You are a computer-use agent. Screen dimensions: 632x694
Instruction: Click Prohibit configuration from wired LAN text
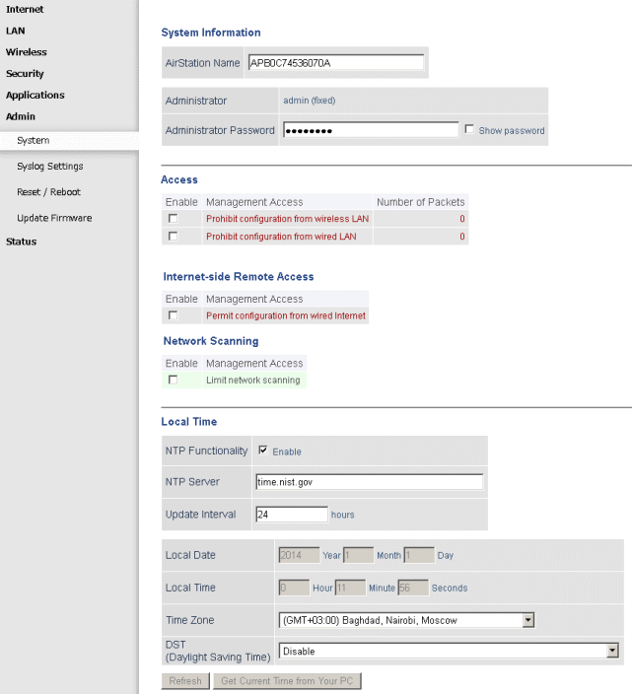(281, 237)
